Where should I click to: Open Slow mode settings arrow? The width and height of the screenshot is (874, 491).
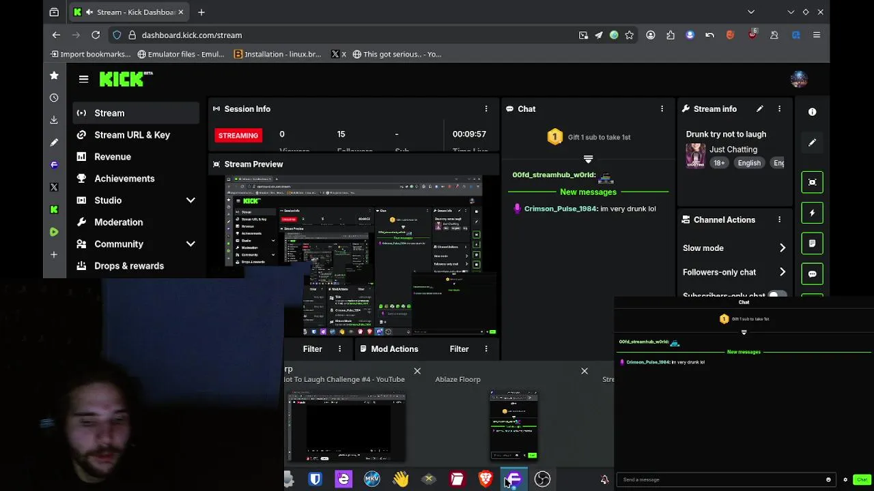tap(783, 248)
